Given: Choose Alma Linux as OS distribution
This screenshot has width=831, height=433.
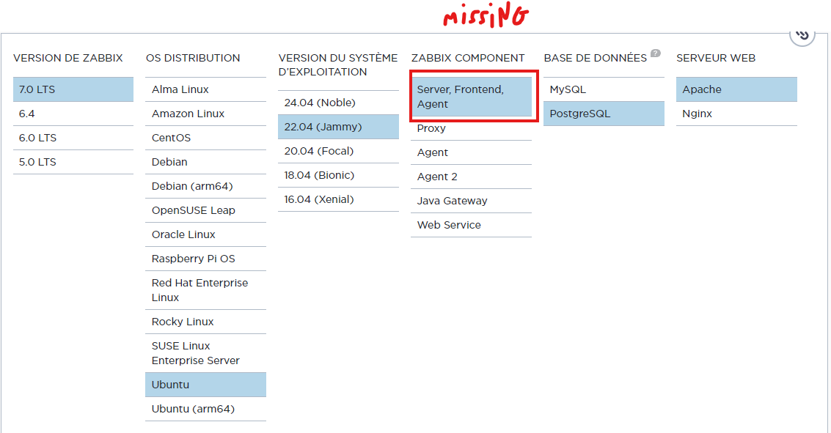Looking at the screenshot, I should click(205, 89).
